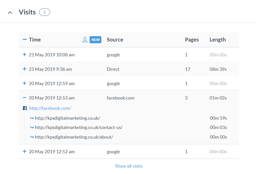This screenshot has height=174, width=256.
Task: Click the arrow icon beside the homepage URL
Action: click(32, 118)
